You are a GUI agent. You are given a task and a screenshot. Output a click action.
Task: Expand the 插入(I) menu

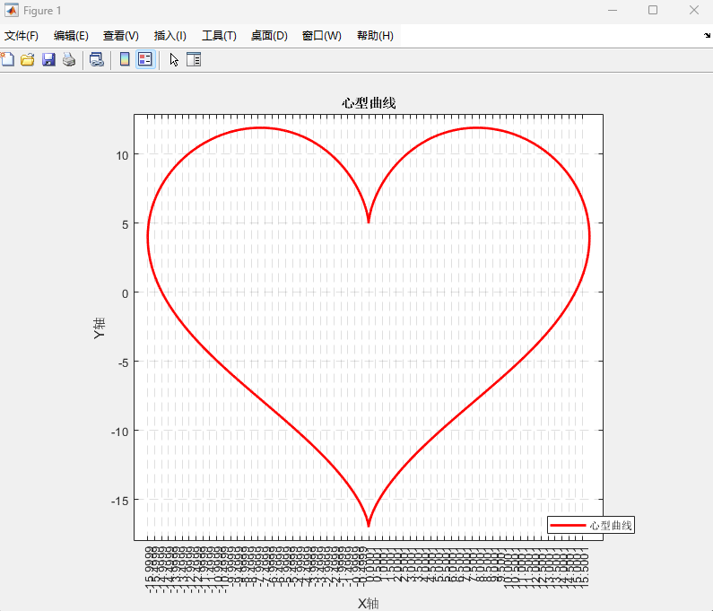pos(170,36)
